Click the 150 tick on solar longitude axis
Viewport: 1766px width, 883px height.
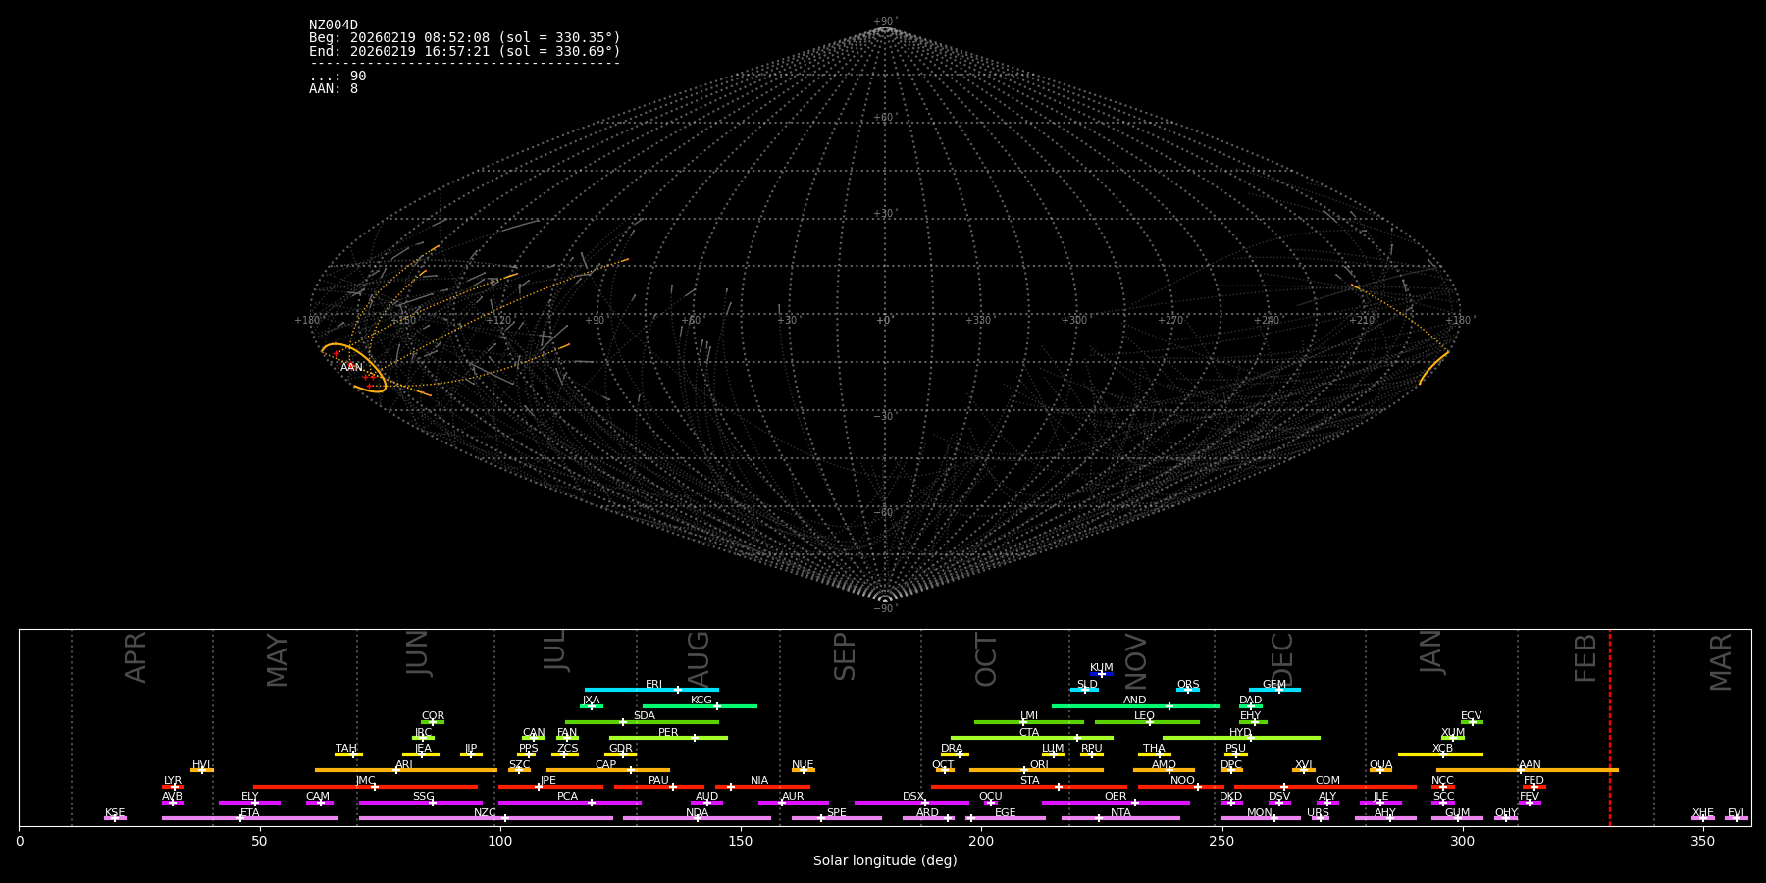coord(741,841)
